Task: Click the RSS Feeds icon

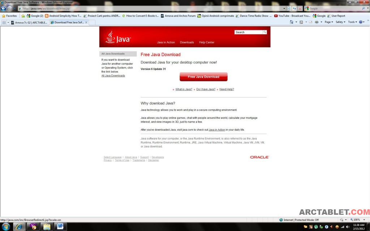Action: 301,22
